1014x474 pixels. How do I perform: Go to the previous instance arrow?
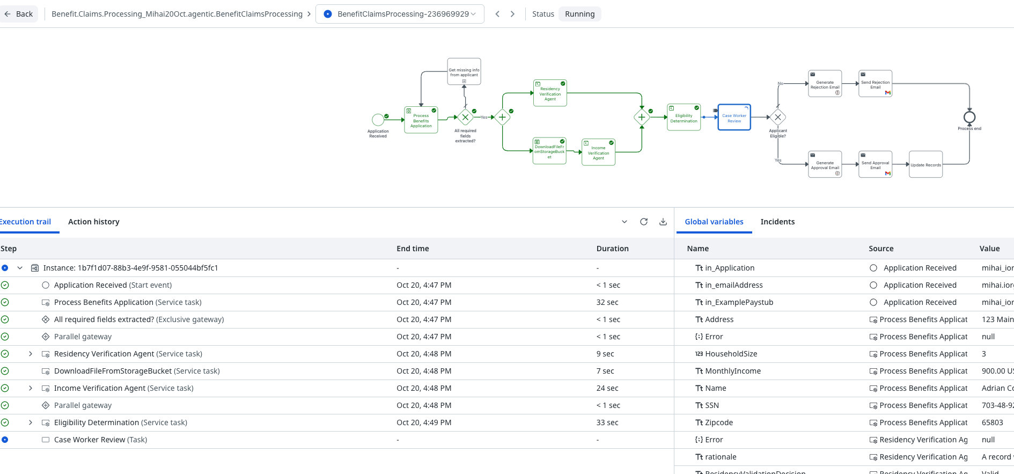click(x=497, y=14)
